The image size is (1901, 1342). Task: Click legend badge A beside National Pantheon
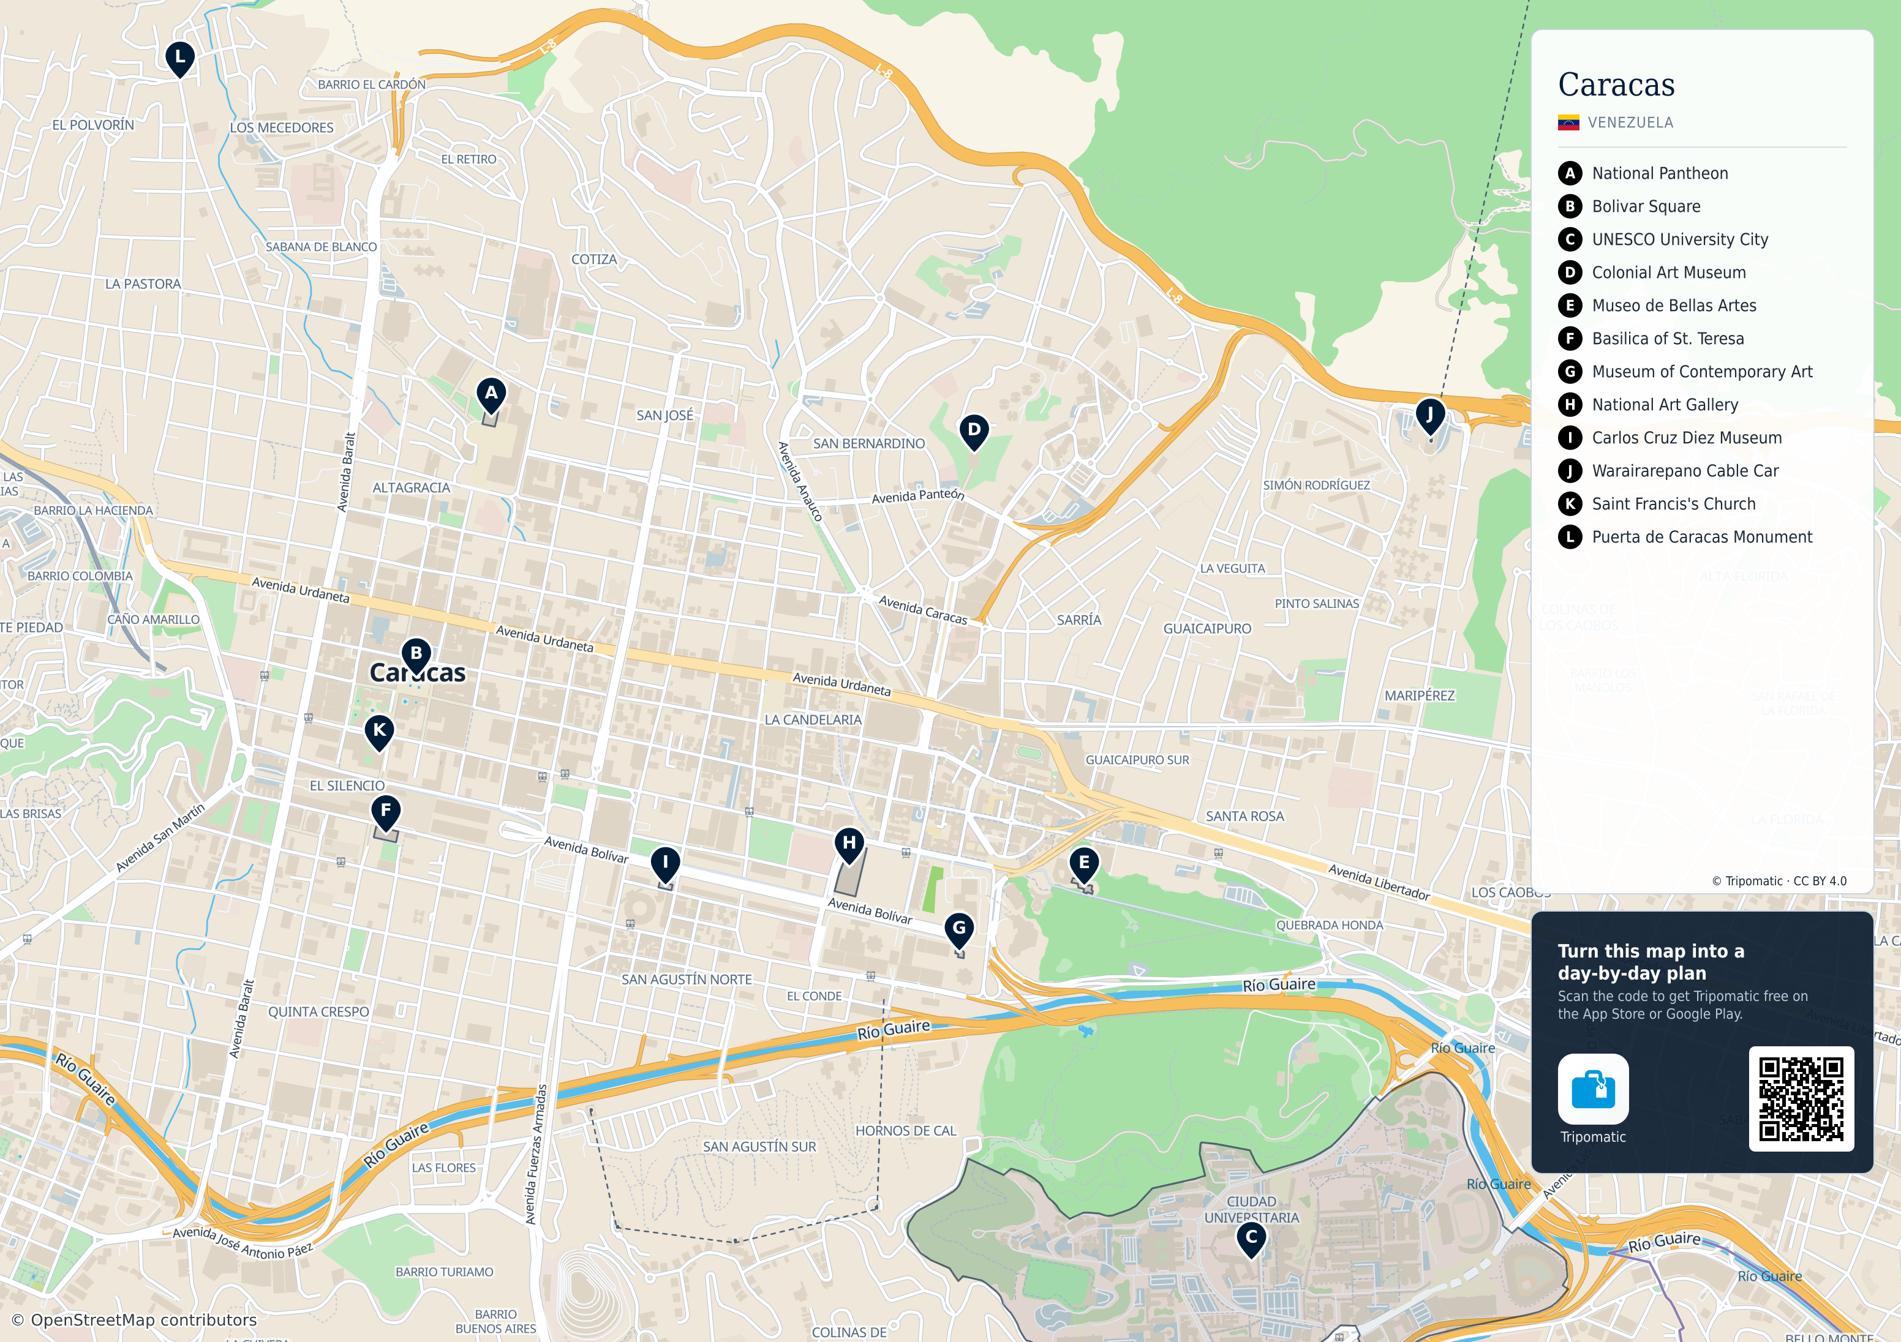pyautogui.click(x=1570, y=173)
